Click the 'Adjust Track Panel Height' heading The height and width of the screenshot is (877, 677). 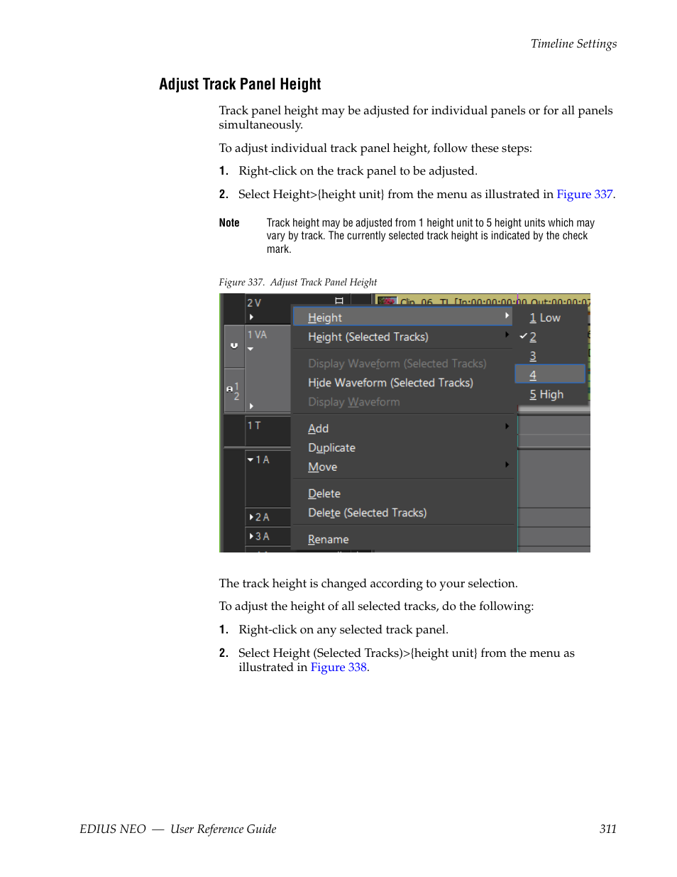pyautogui.click(x=240, y=85)
